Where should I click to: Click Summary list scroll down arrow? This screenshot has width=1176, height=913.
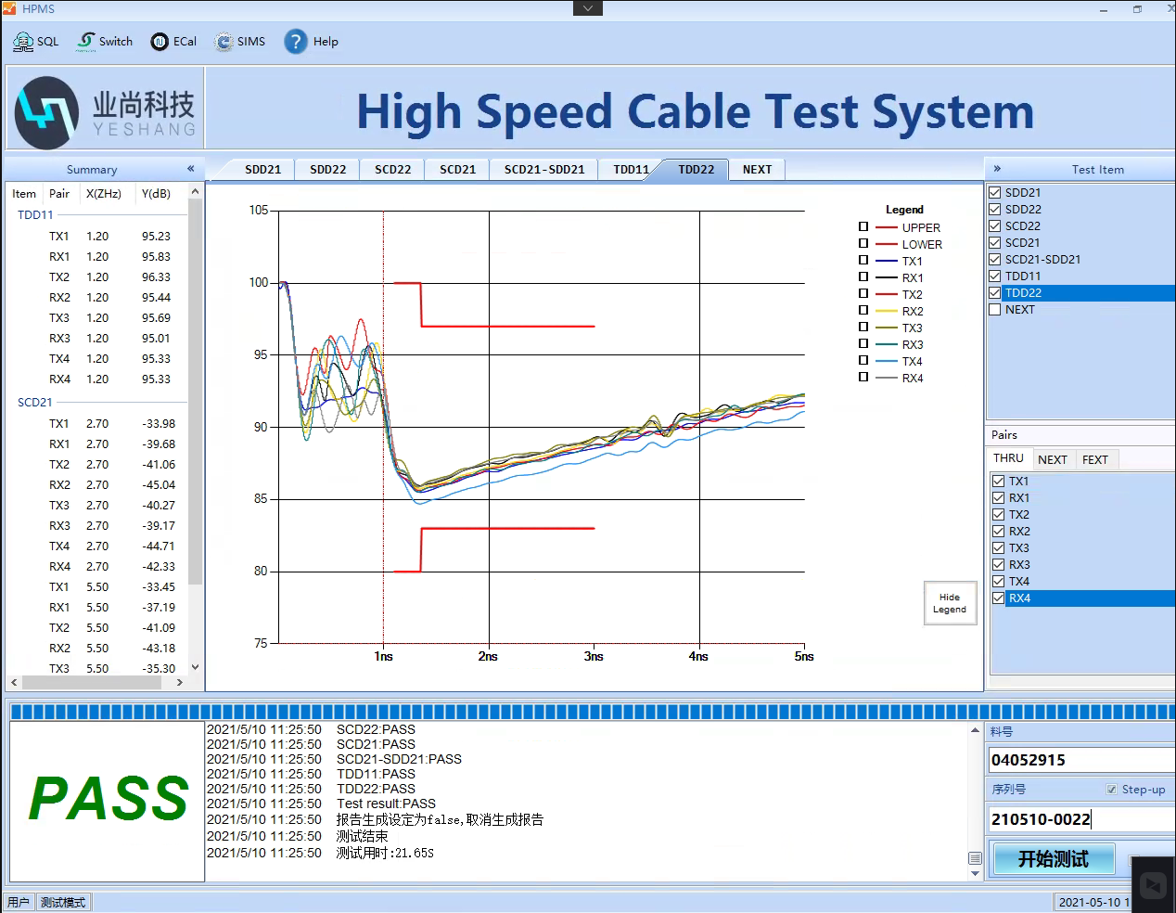pos(195,667)
